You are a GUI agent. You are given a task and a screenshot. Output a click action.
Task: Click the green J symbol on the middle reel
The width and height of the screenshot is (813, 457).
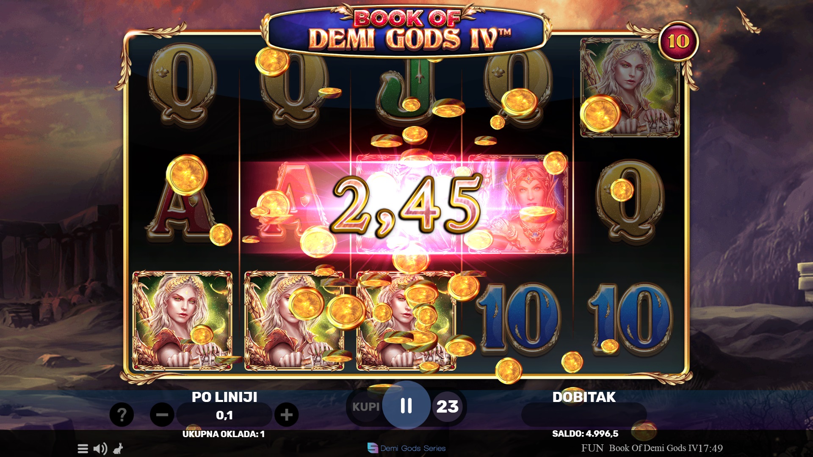click(x=406, y=91)
